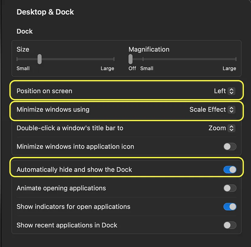This screenshot has width=251, height=247.
Task: Click the Small tick on Magnification slider
Action: 143,59
